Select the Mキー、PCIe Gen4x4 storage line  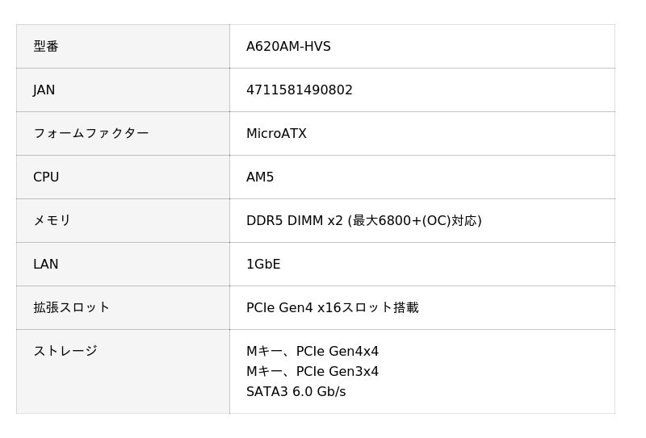point(313,352)
